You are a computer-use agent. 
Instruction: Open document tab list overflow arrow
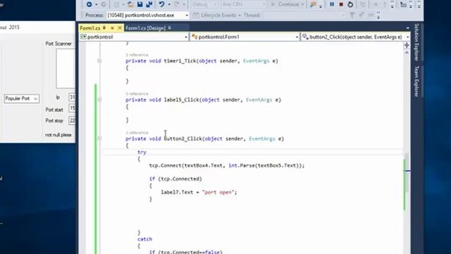pos(408,28)
